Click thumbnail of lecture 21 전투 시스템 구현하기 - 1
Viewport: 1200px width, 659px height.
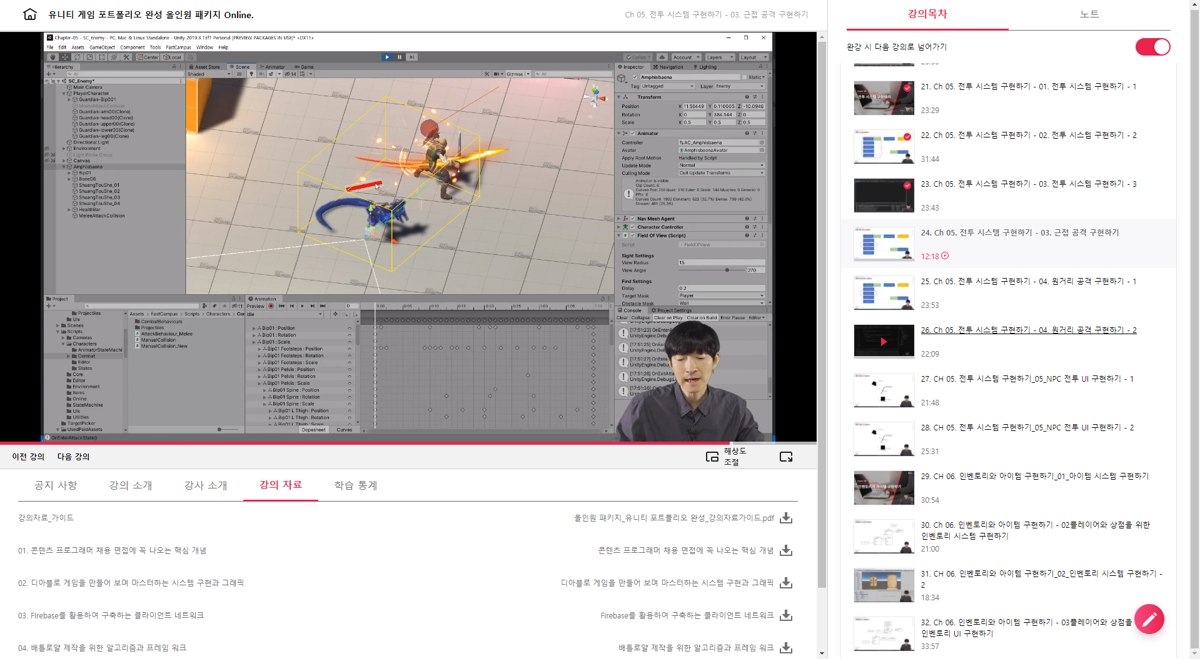click(884, 98)
